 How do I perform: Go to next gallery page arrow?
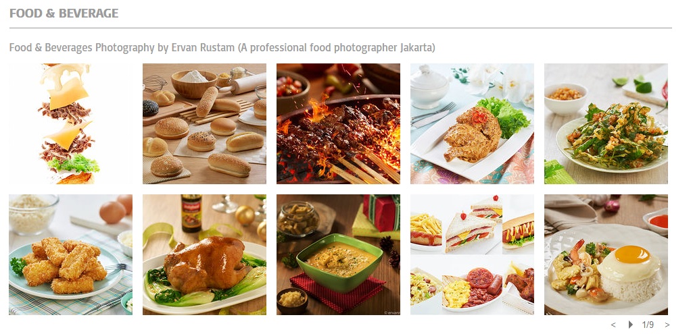tap(667, 325)
